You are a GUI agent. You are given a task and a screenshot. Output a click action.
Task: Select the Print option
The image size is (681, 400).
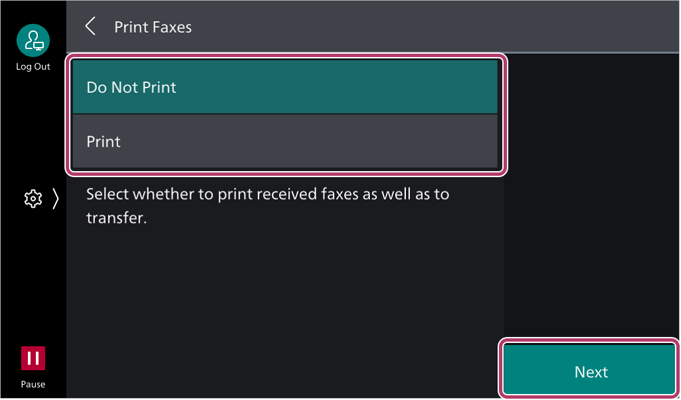285,141
